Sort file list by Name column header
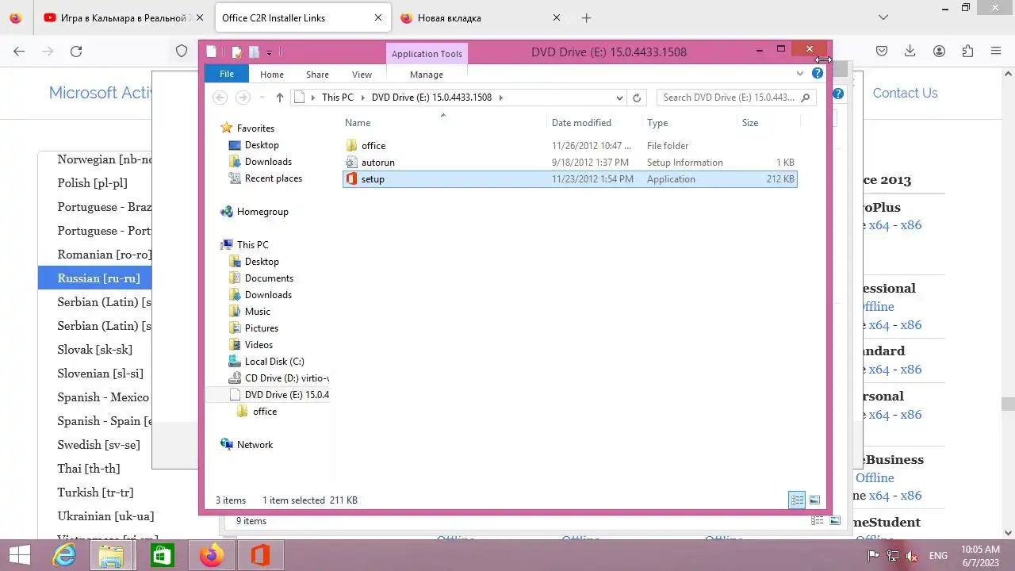Viewport: 1015px width, 571px height. coord(444,123)
